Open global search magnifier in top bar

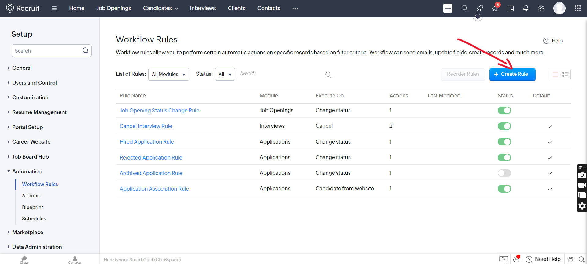464,8
